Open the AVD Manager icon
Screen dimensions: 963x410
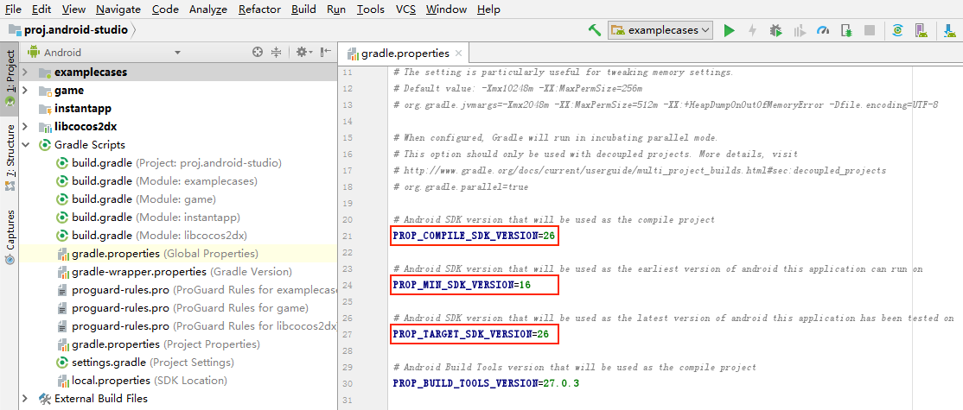(x=922, y=30)
